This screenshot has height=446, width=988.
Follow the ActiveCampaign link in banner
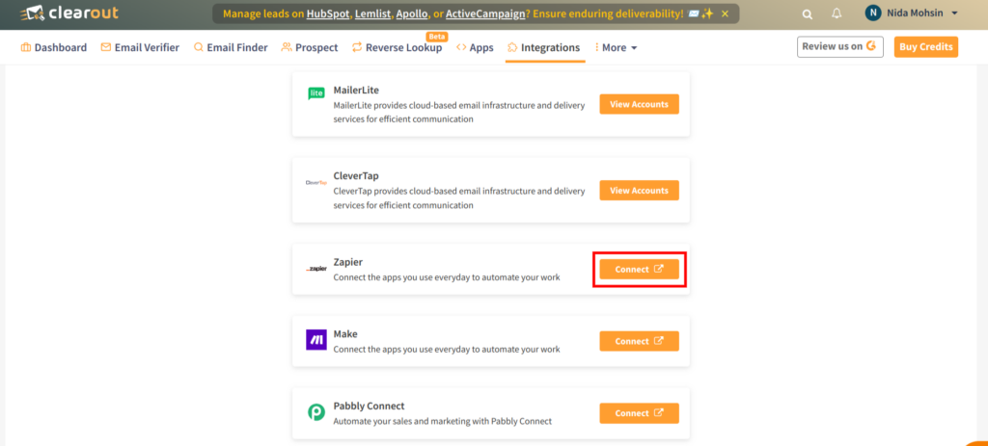486,13
